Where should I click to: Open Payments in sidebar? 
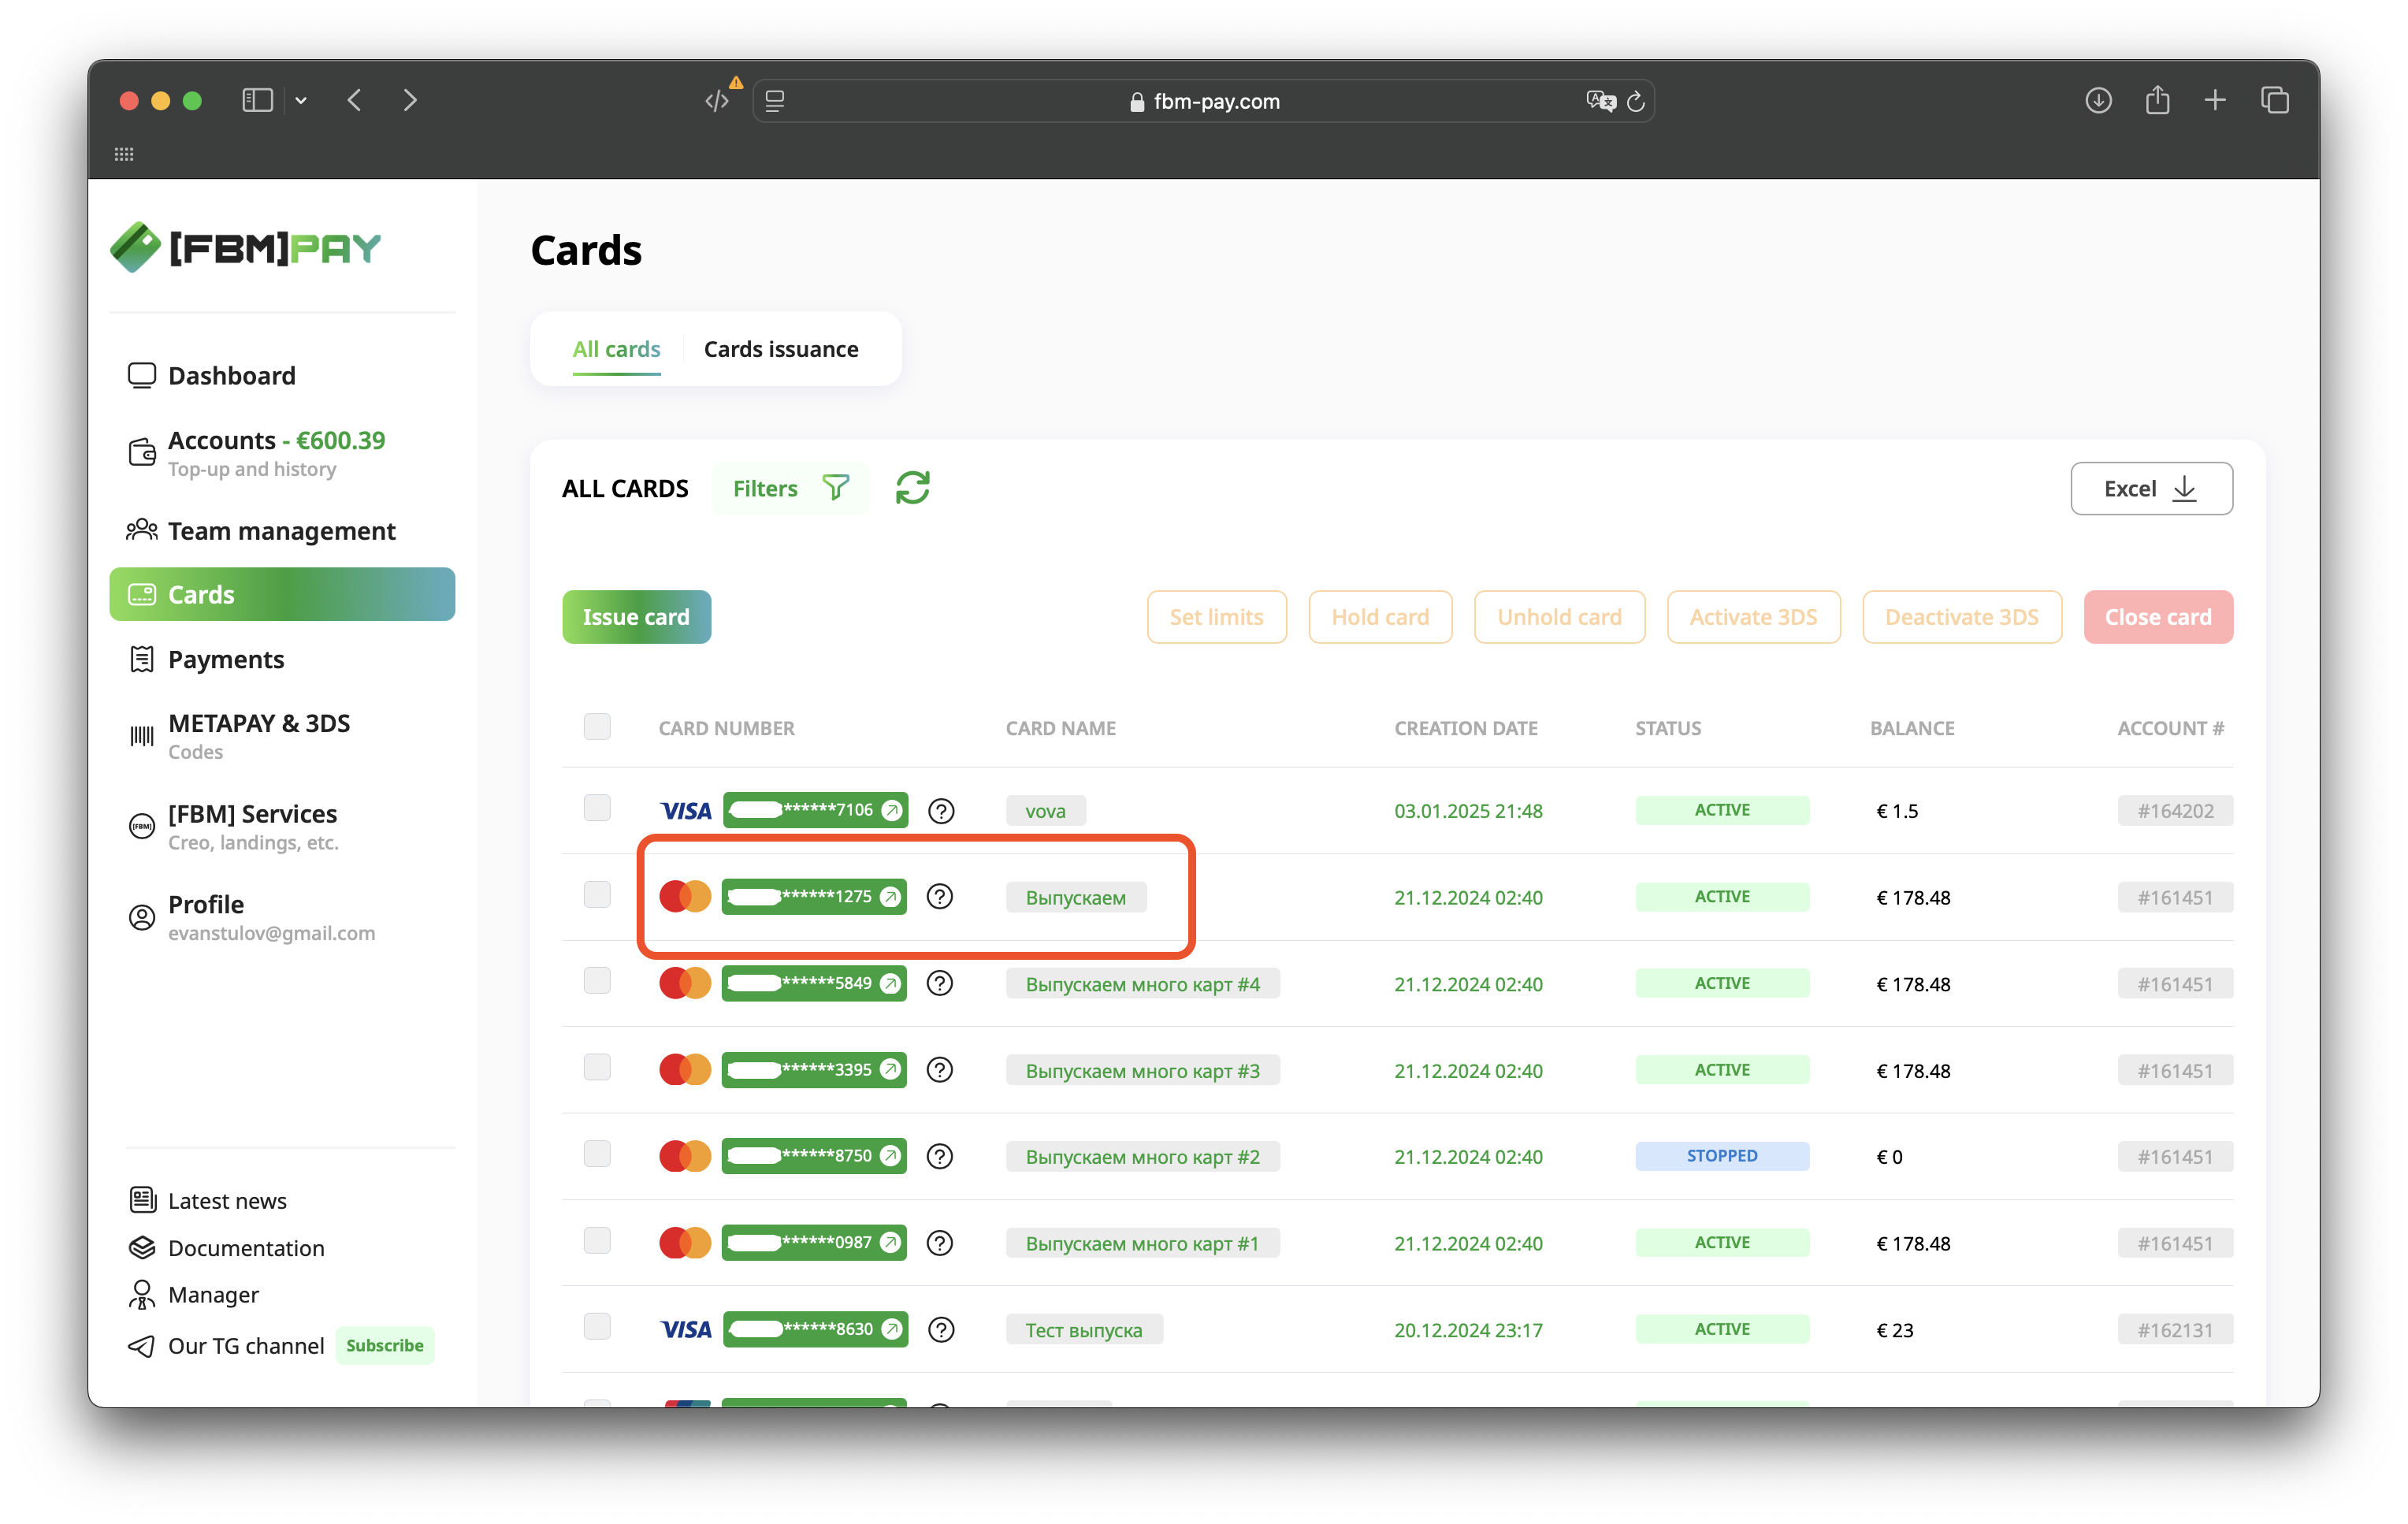[226, 660]
